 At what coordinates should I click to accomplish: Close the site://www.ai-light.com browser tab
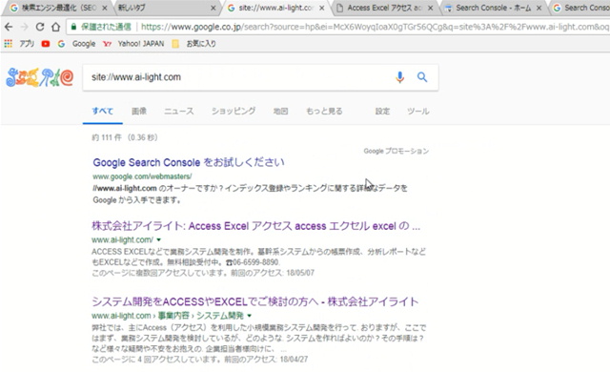[x=322, y=8]
